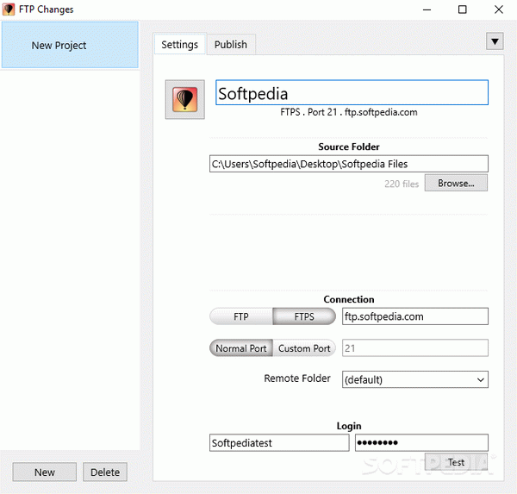This screenshot has width=517, height=494.
Task: Switch to the Settings tab
Action: [x=180, y=44]
